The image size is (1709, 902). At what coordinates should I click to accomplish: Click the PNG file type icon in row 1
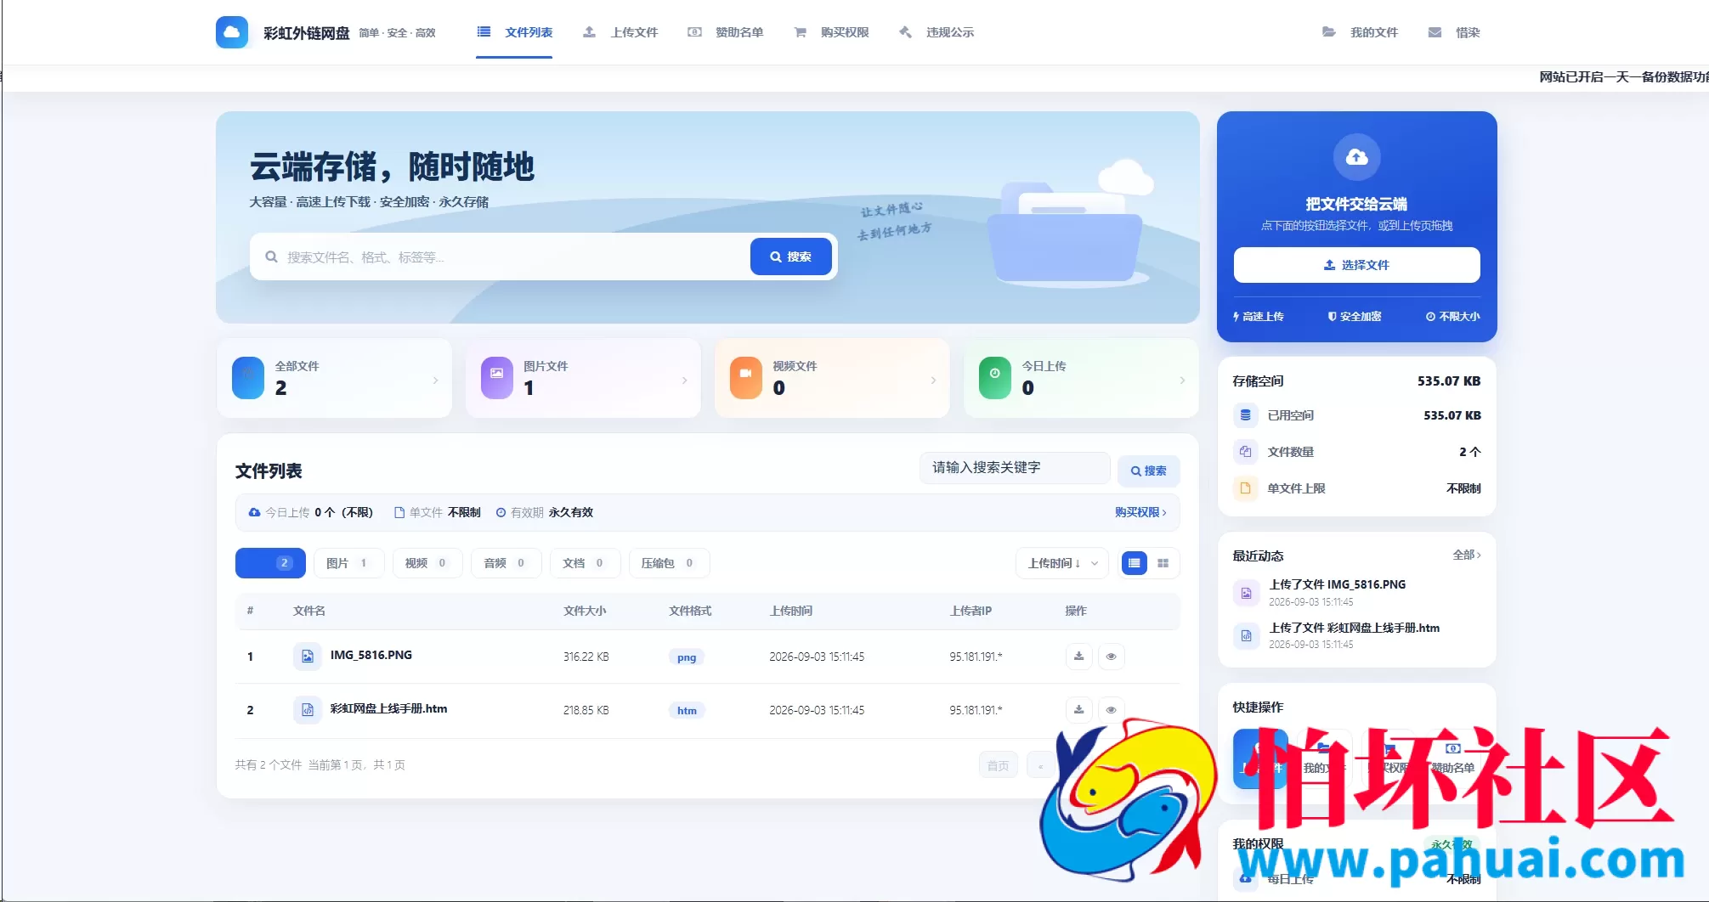tap(308, 657)
